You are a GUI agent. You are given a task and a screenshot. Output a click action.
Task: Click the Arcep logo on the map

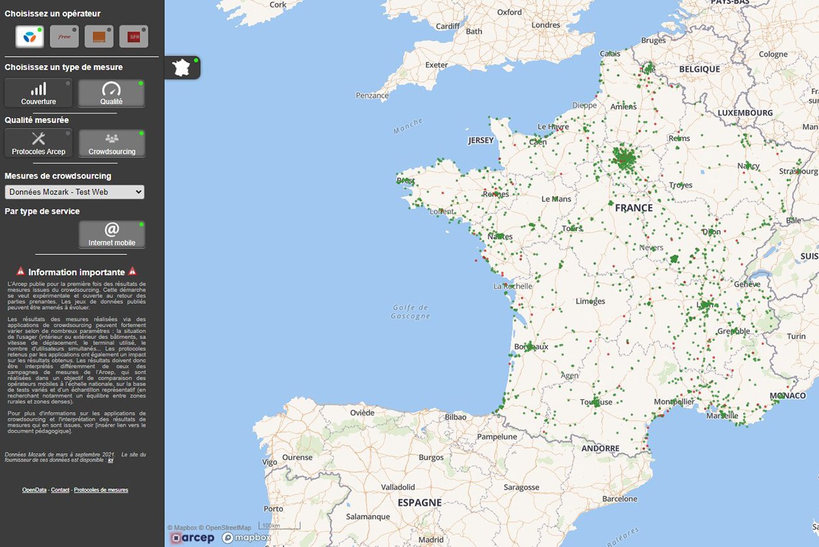[x=192, y=538]
